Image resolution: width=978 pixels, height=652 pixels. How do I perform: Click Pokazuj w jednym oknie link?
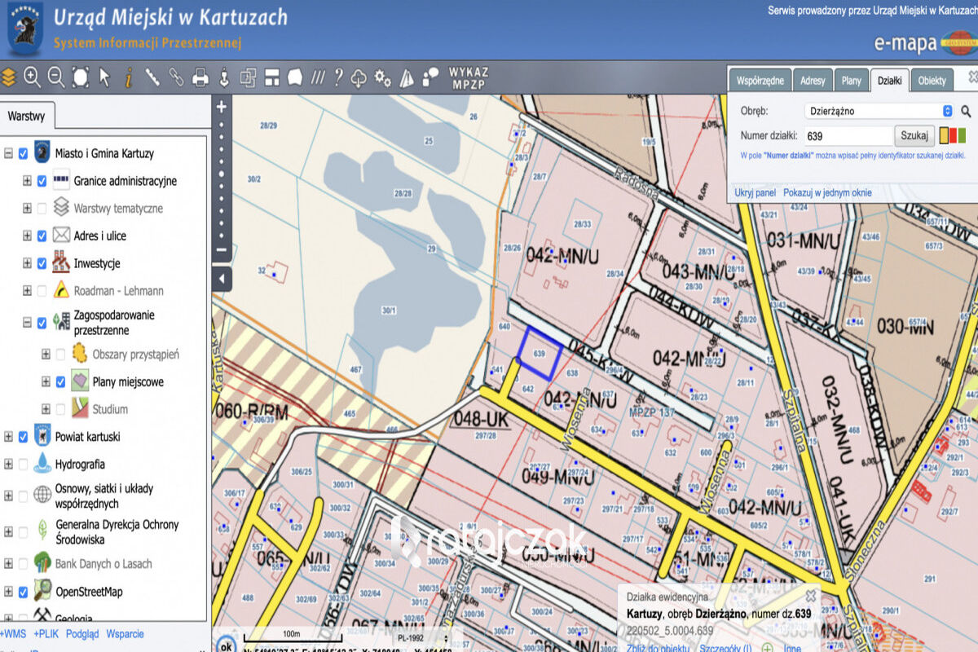pos(827,193)
